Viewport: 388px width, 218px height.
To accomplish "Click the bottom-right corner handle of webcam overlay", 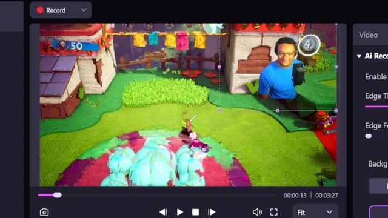I will (x=336, y=110).
